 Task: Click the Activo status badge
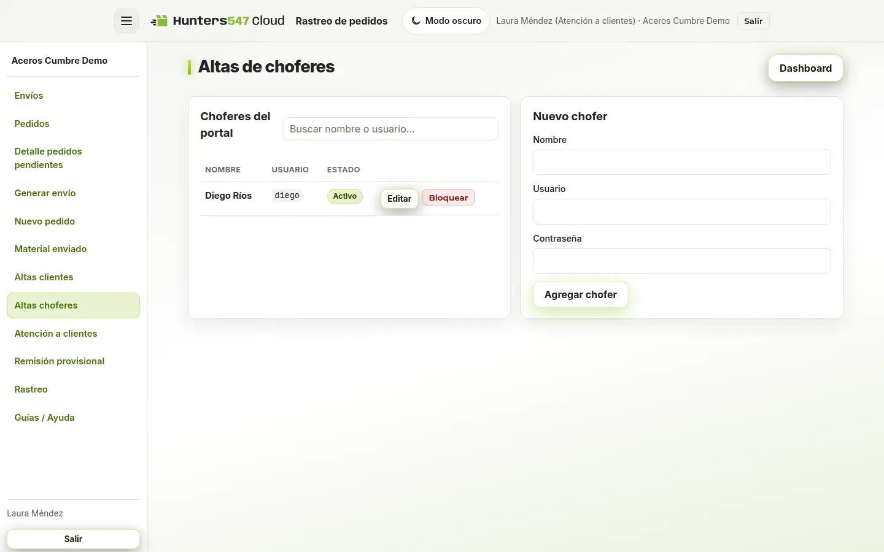pyautogui.click(x=345, y=196)
